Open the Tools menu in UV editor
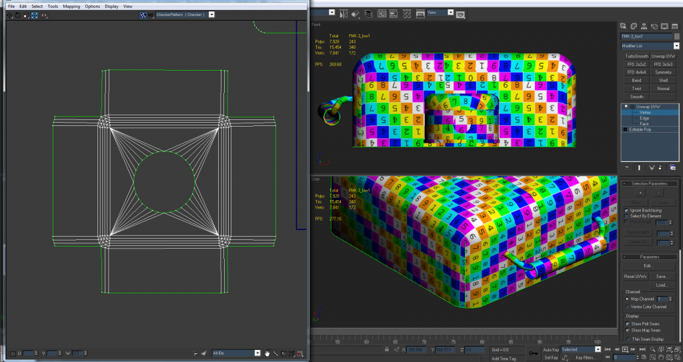683x362 pixels. pyautogui.click(x=53, y=6)
